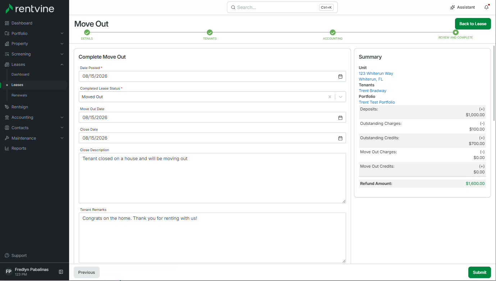The height and width of the screenshot is (281, 496).
Task: Open the Date Posted calendar picker icon
Action: point(340,76)
